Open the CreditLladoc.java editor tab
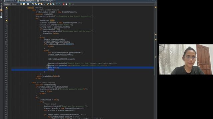 [46, 1]
